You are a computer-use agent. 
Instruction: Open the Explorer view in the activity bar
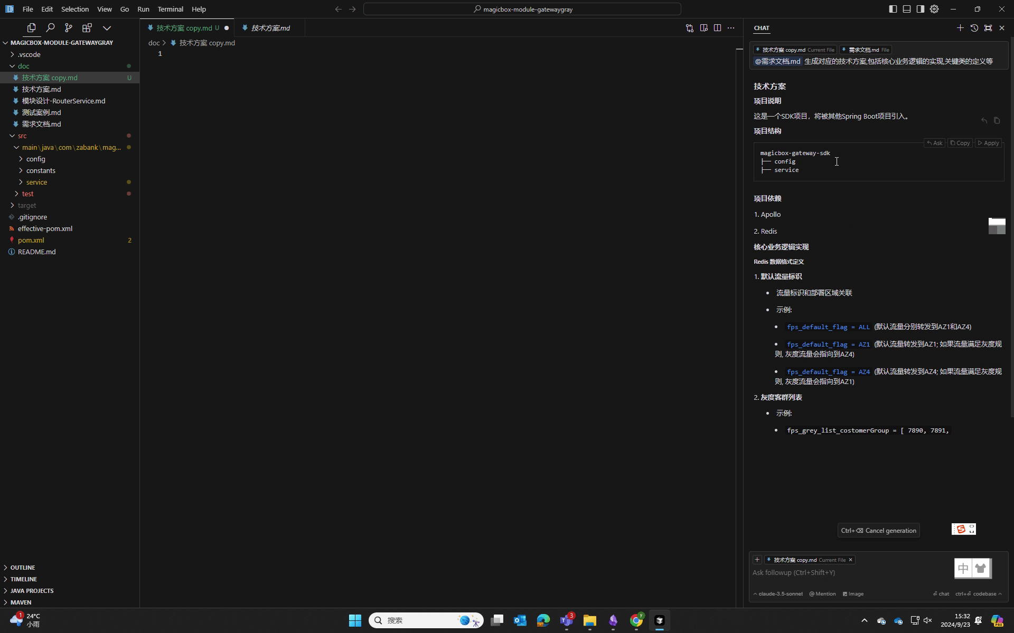coord(31,28)
